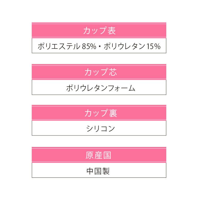Click the カップ芯 pink header
The height and width of the screenshot is (201, 201).
click(x=99, y=72)
